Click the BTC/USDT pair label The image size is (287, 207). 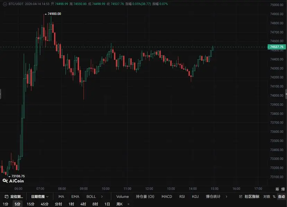click(16, 4)
